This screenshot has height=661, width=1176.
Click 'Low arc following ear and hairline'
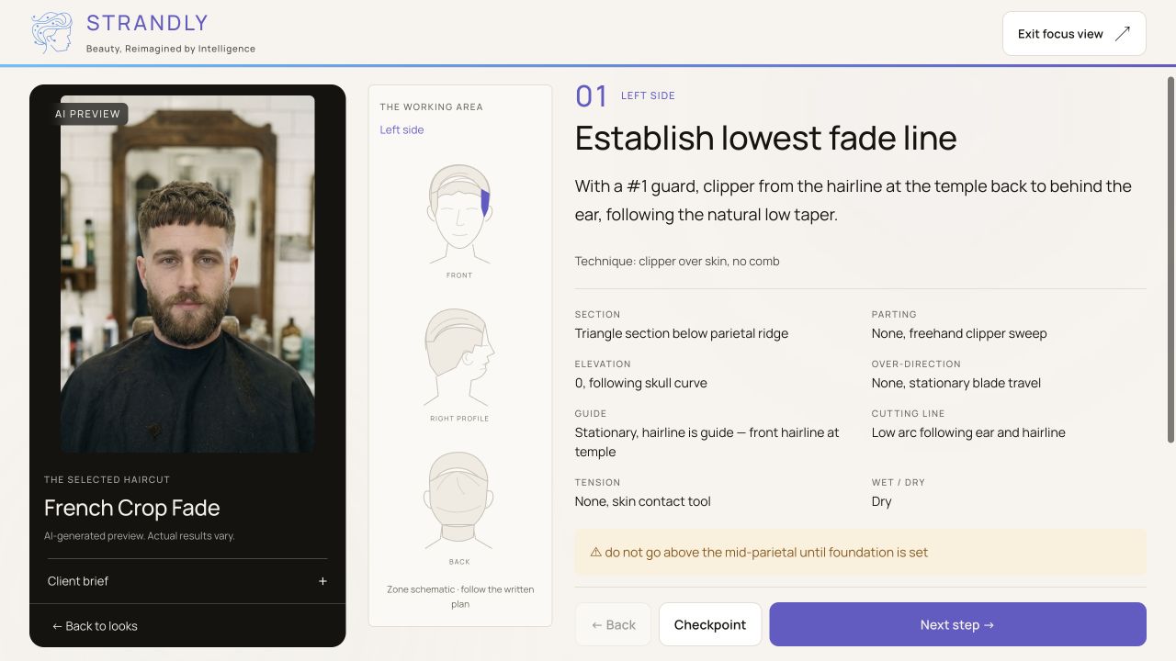click(968, 432)
